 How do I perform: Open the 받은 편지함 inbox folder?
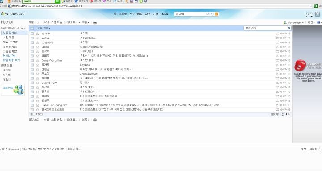click(14, 33)
